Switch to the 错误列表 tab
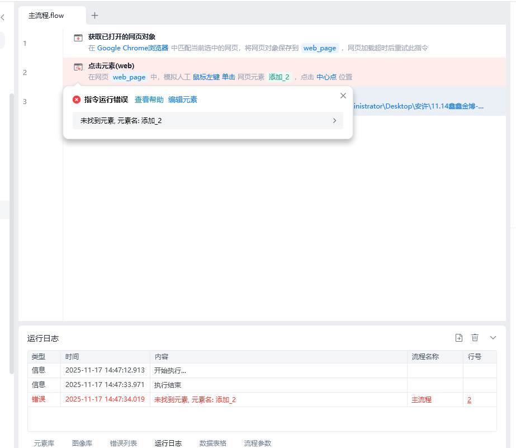 [x=124, y=443]
